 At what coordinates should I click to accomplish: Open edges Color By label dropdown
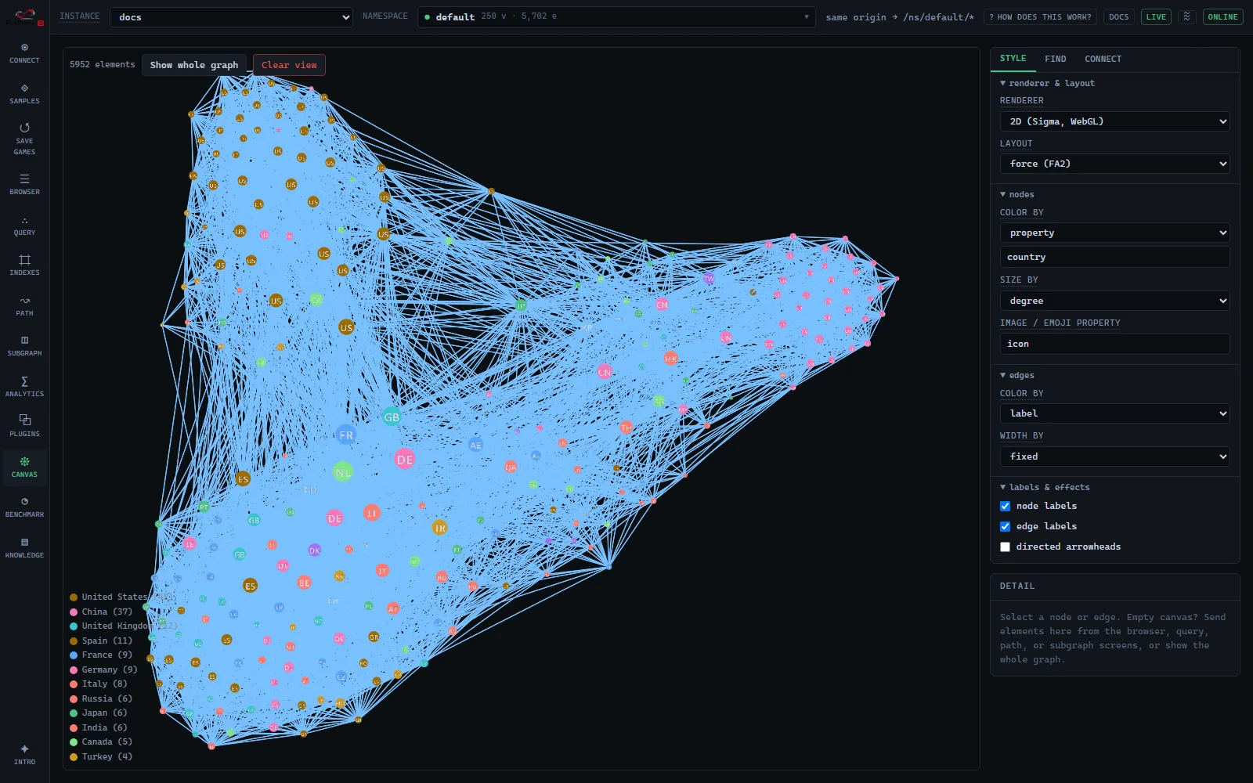coord(1114,413)
